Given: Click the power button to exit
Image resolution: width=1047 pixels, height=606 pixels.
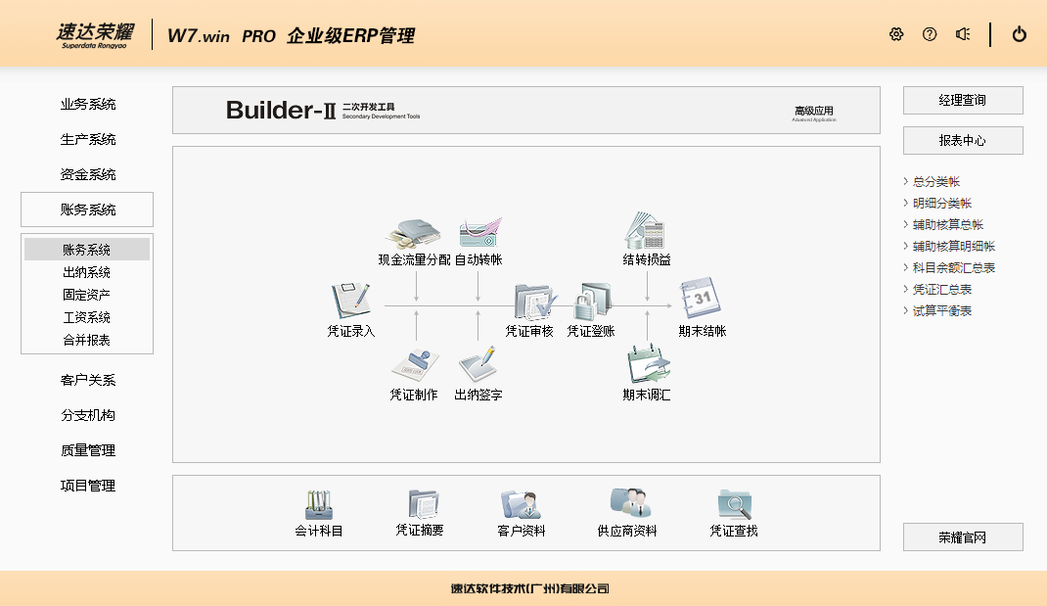Looking at the screenshot, I should click(1020, 34).
